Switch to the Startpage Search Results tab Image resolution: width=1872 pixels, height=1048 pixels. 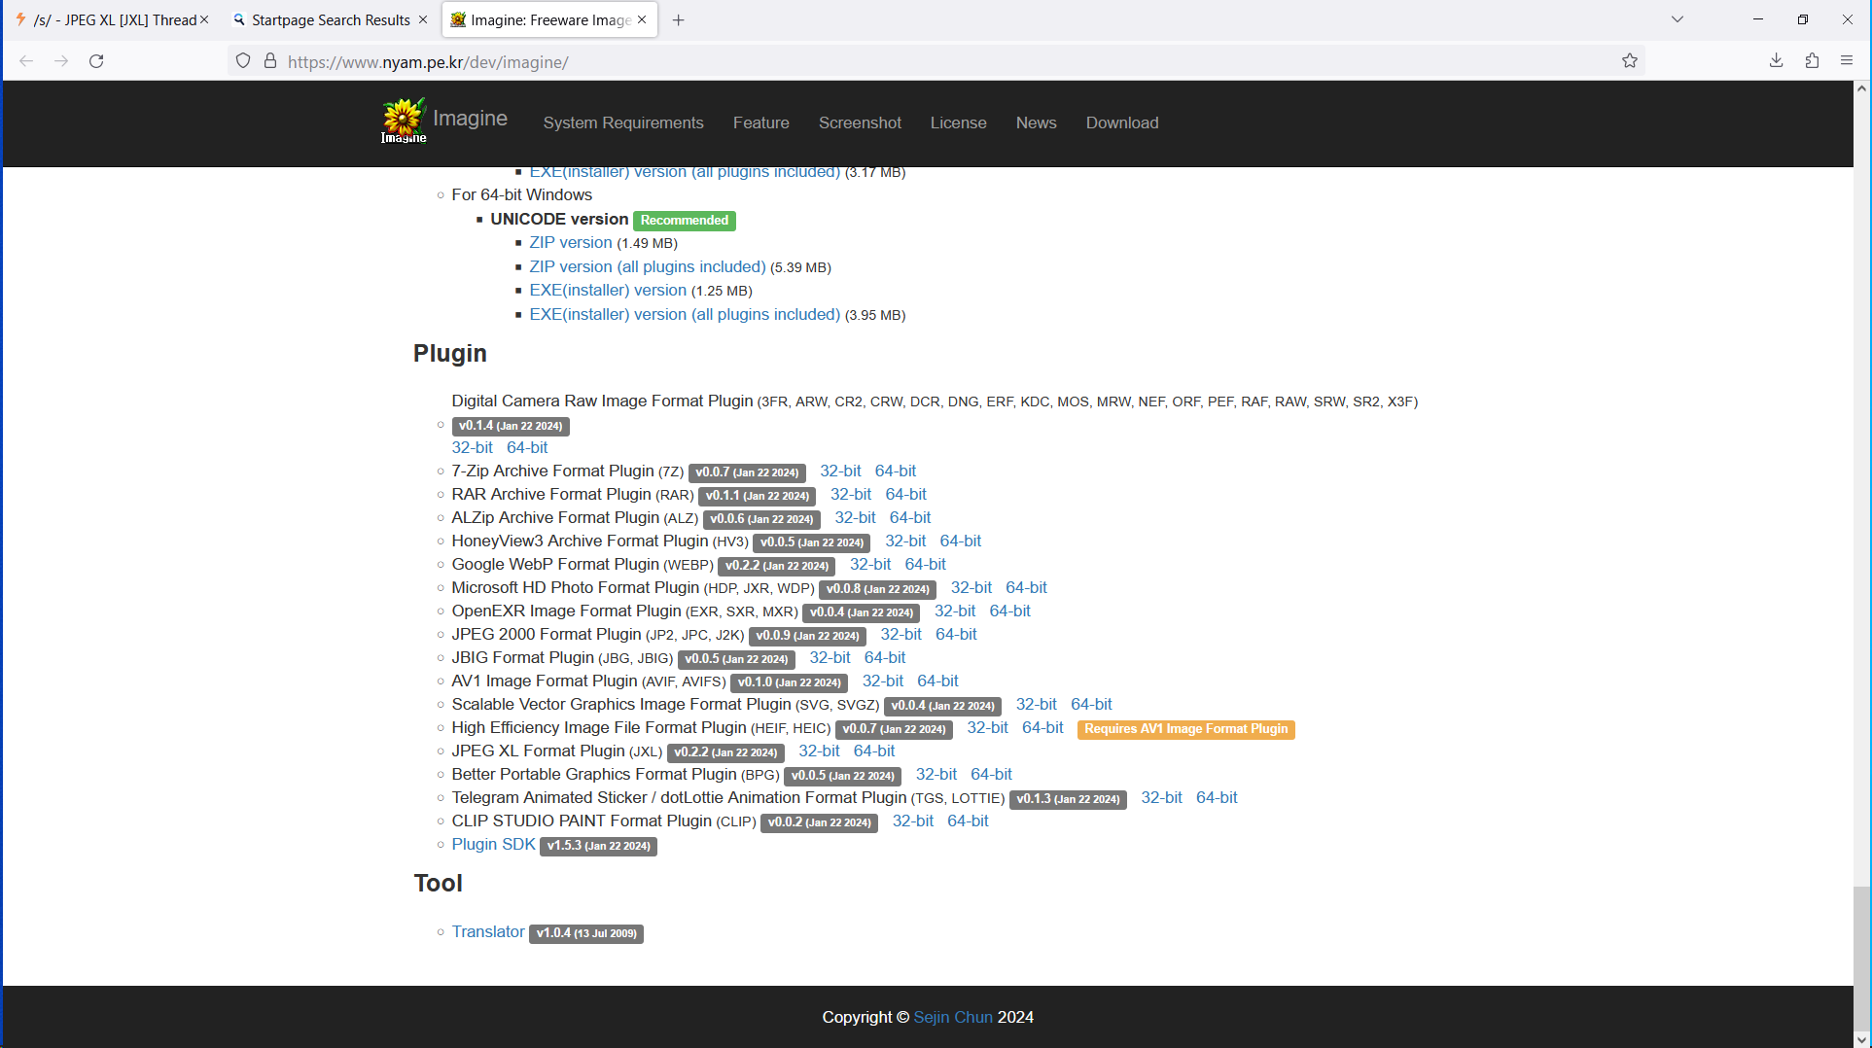click(x=330, y=19)
